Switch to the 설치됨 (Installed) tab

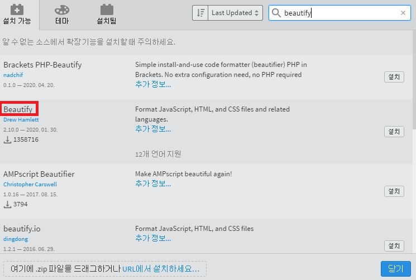(107, 15)
